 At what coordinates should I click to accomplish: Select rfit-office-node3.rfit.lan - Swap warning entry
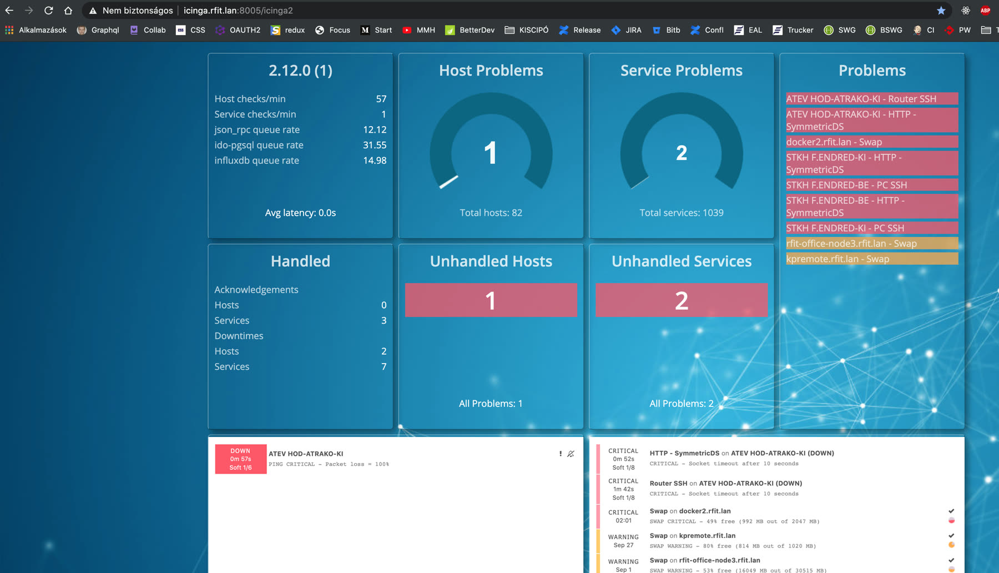point(872,243)
